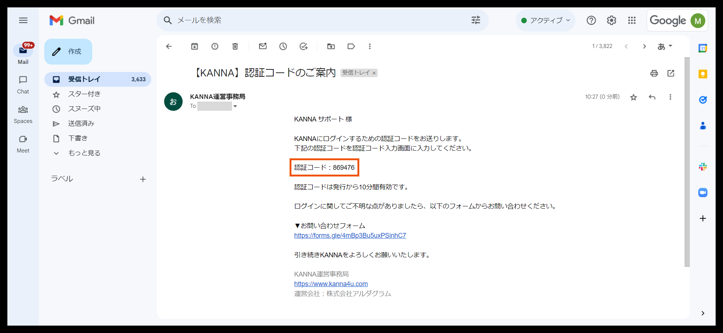Image resolution: width=723 pixels, height=333 pixels.
Task: Open Google Tasks side panel
Action: tap(703, 100)
